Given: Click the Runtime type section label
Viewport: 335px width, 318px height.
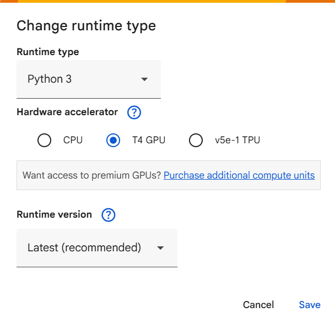Looking at the screenshot, I should 48,52.
